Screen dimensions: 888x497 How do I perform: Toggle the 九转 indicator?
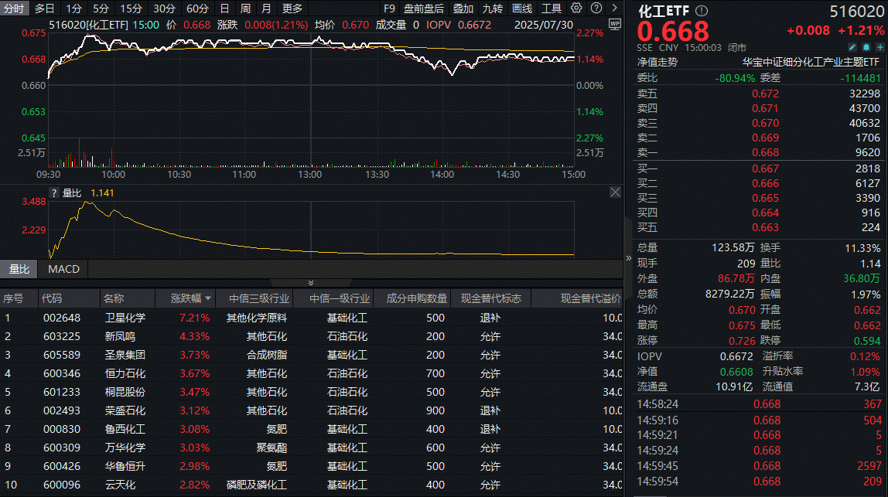(492, 9)
